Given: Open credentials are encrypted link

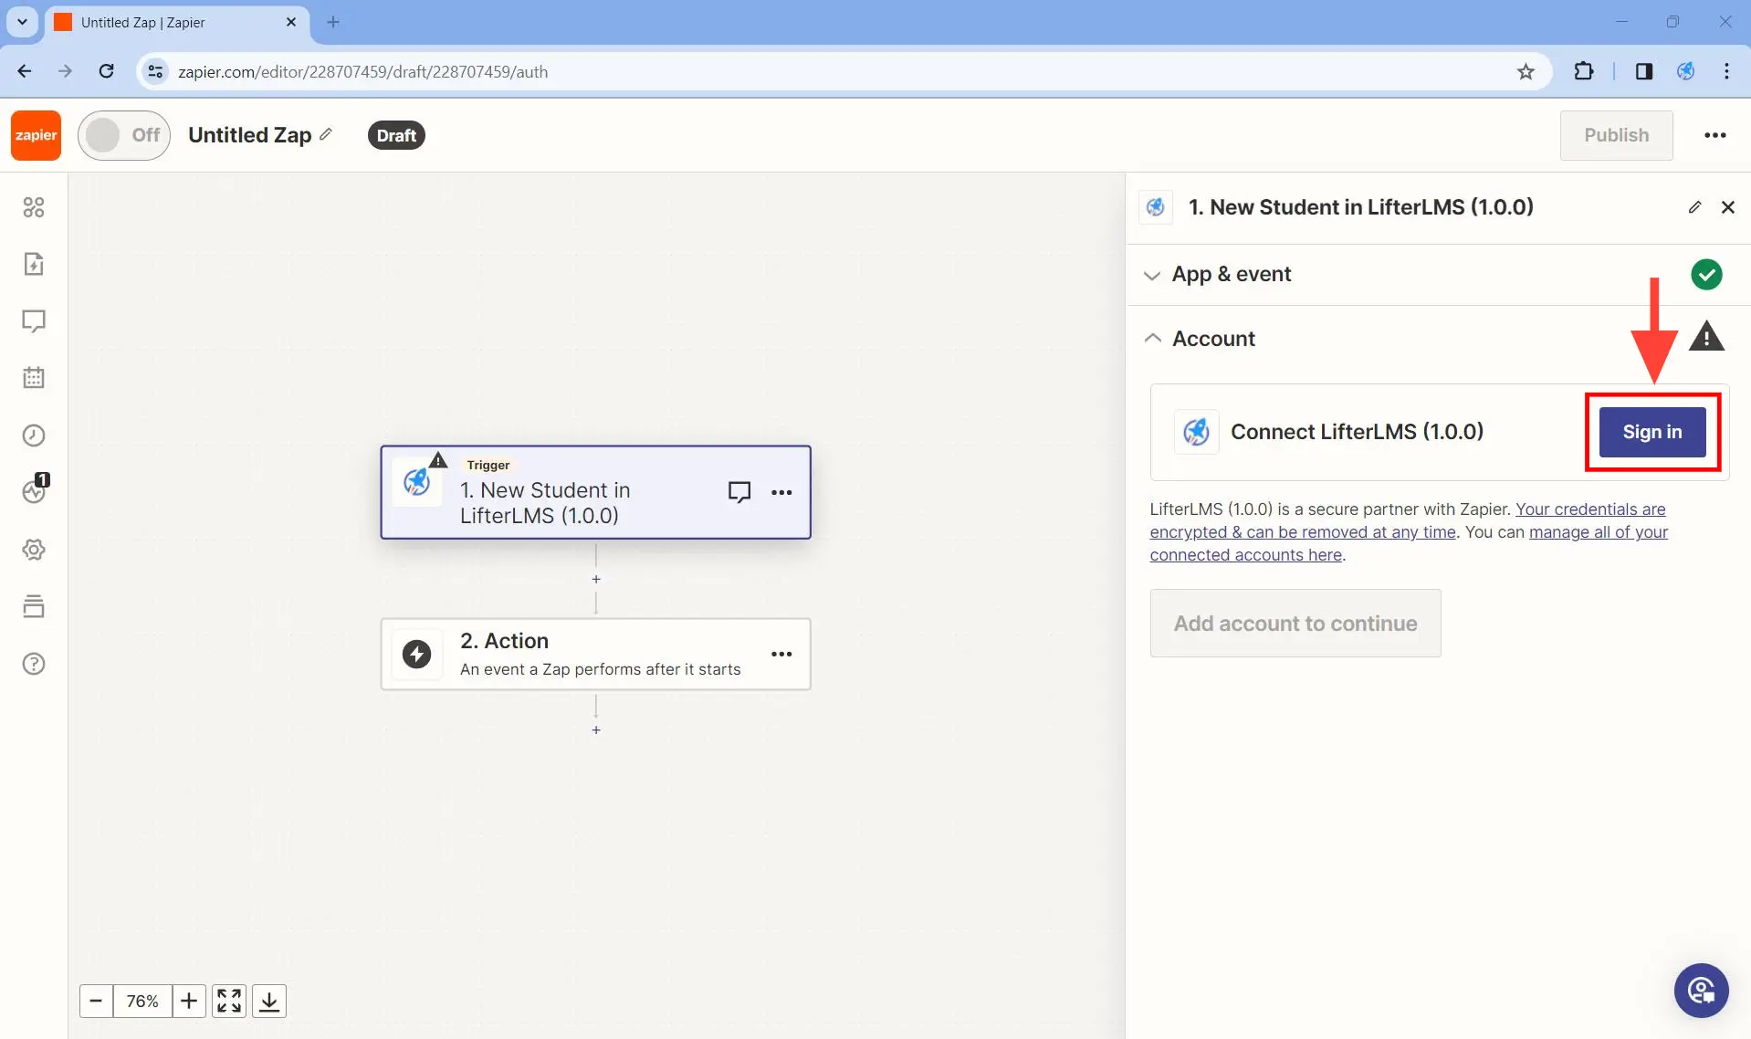Looking at the screenshot, I should (x=1408, y=520).
